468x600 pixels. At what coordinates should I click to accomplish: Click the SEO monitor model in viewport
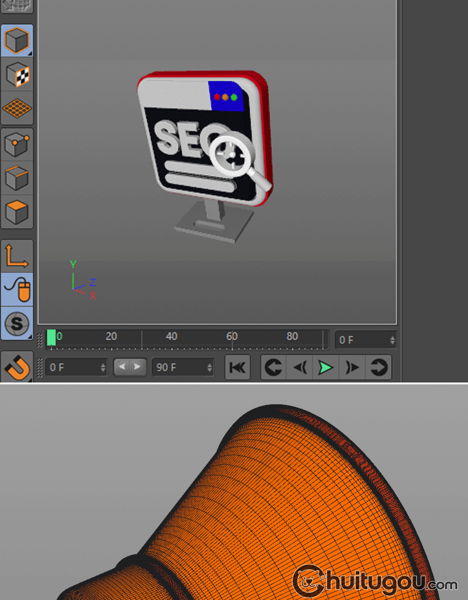click(x=187, y=150)
